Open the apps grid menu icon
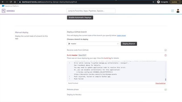Viewport: 182px width, 102px height. pos(173,11)
